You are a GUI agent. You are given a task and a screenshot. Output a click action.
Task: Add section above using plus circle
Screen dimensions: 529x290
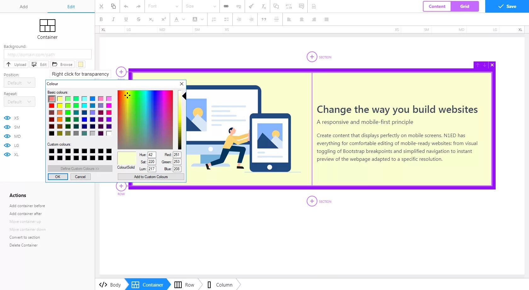[x=312, y=57]
